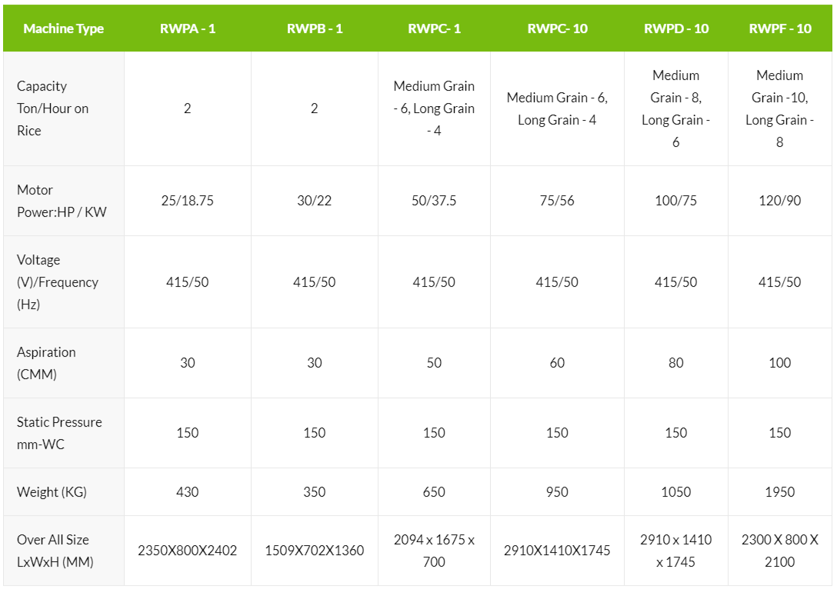Click the RWPB - 1 header cell
This screenshot has width=837, height=589.
click(x=315, y=28)
